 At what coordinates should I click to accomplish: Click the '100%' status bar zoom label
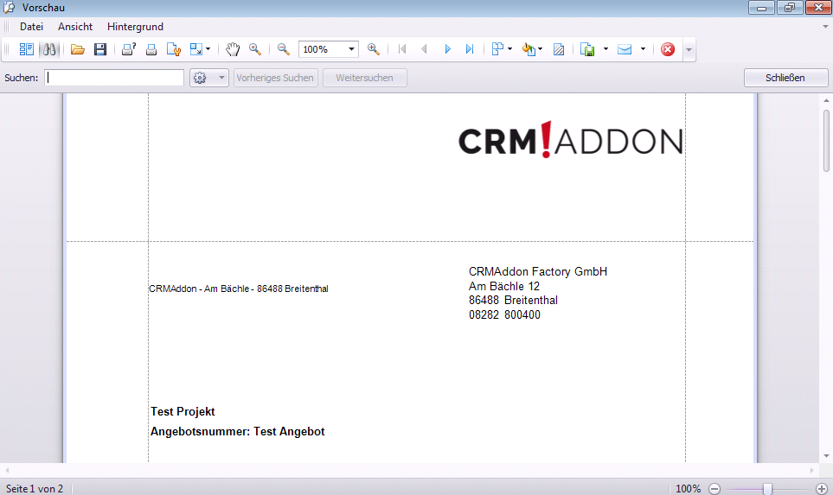coord(688,489)
